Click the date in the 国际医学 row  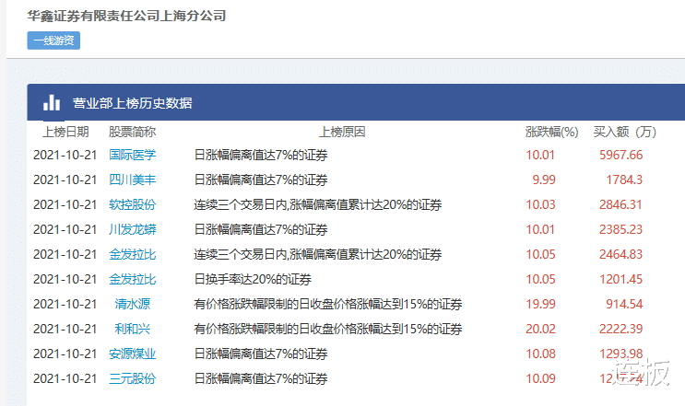click(x=65, y=155)
